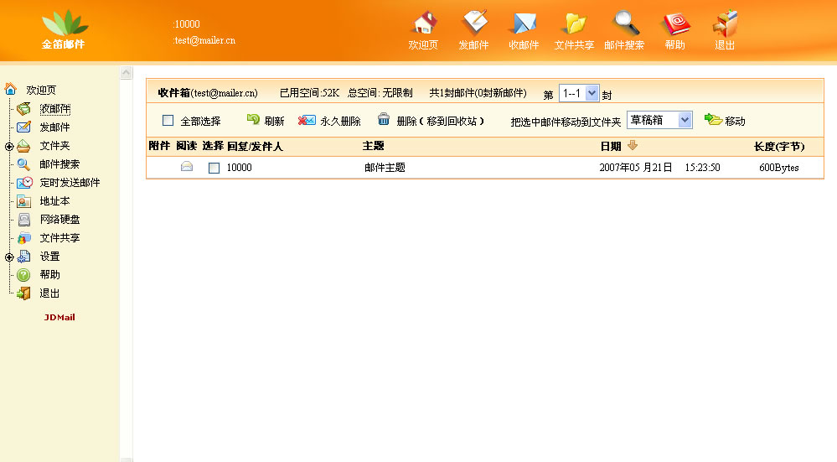The height and width of the screenshot is (462, 837).
Task: Click the 退出 logout icon in header
Action: [x=725, y=23]
